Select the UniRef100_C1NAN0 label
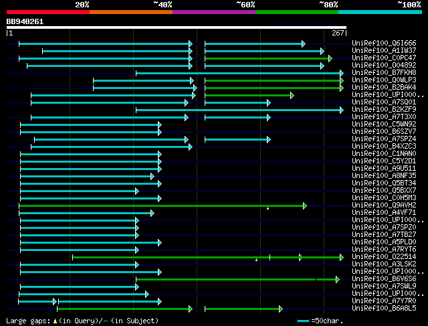Viewport: 428px width, 326px height. pyautogui.click(x=384, y=154)
